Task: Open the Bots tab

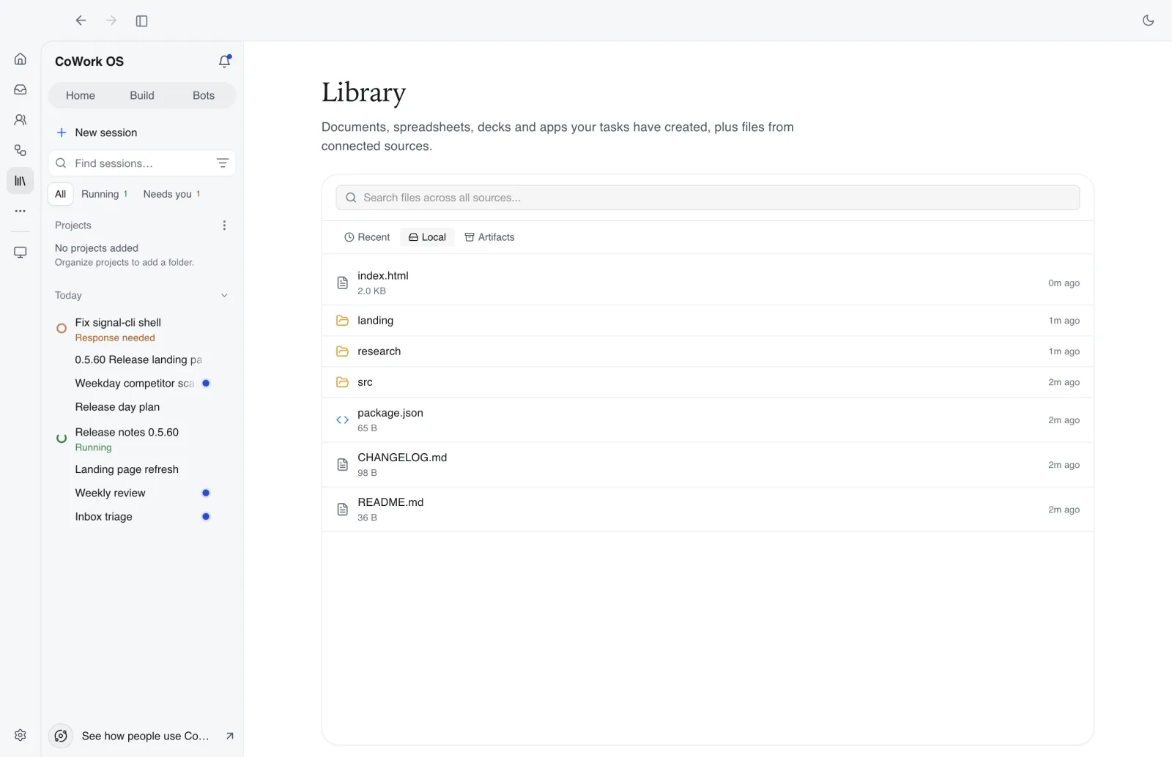Action: (x=204, y=95)
